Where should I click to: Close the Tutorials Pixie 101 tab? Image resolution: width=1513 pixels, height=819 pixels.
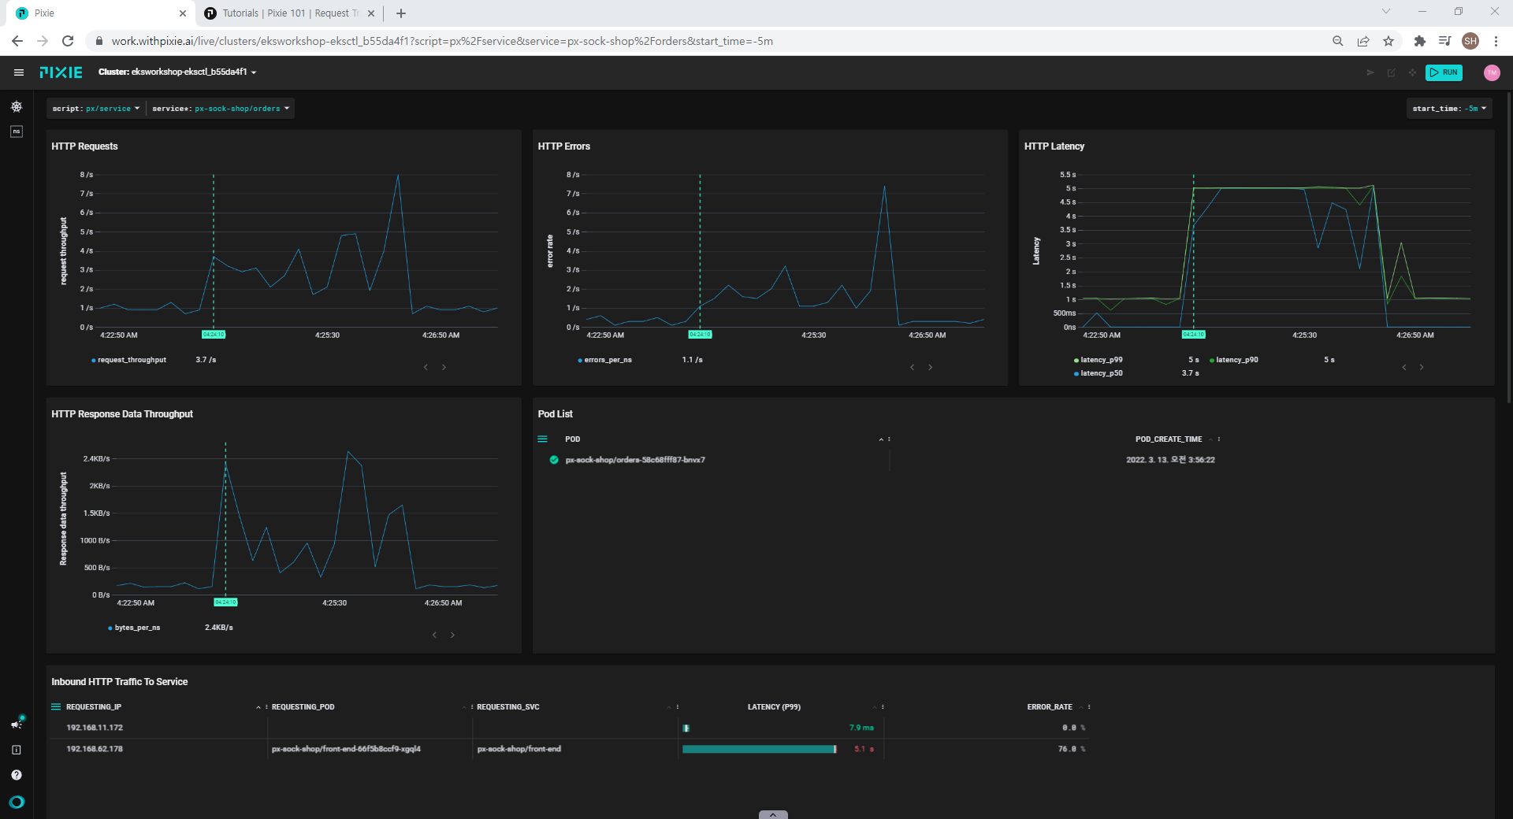pyautogui.click(x=371, y=13)
